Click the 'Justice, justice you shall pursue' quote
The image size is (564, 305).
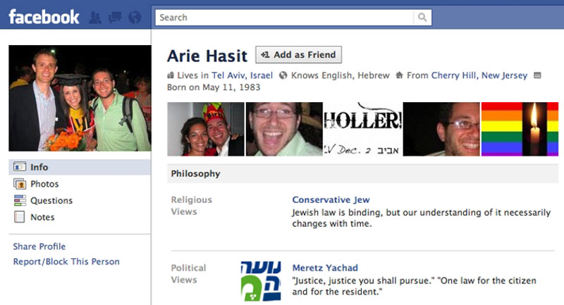(414, 286)
